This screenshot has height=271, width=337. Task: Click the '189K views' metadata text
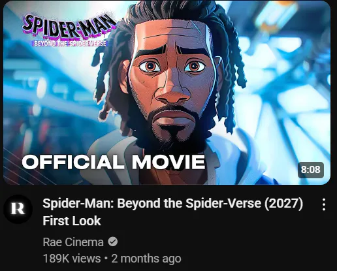[72, 259]
